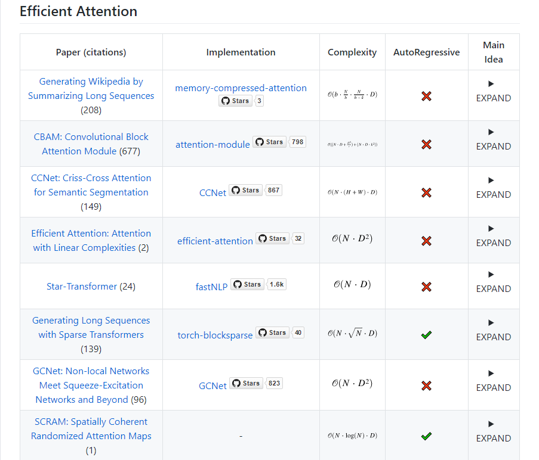Open the memory-compressed-attention implementation link

click(x=241, y=88)
